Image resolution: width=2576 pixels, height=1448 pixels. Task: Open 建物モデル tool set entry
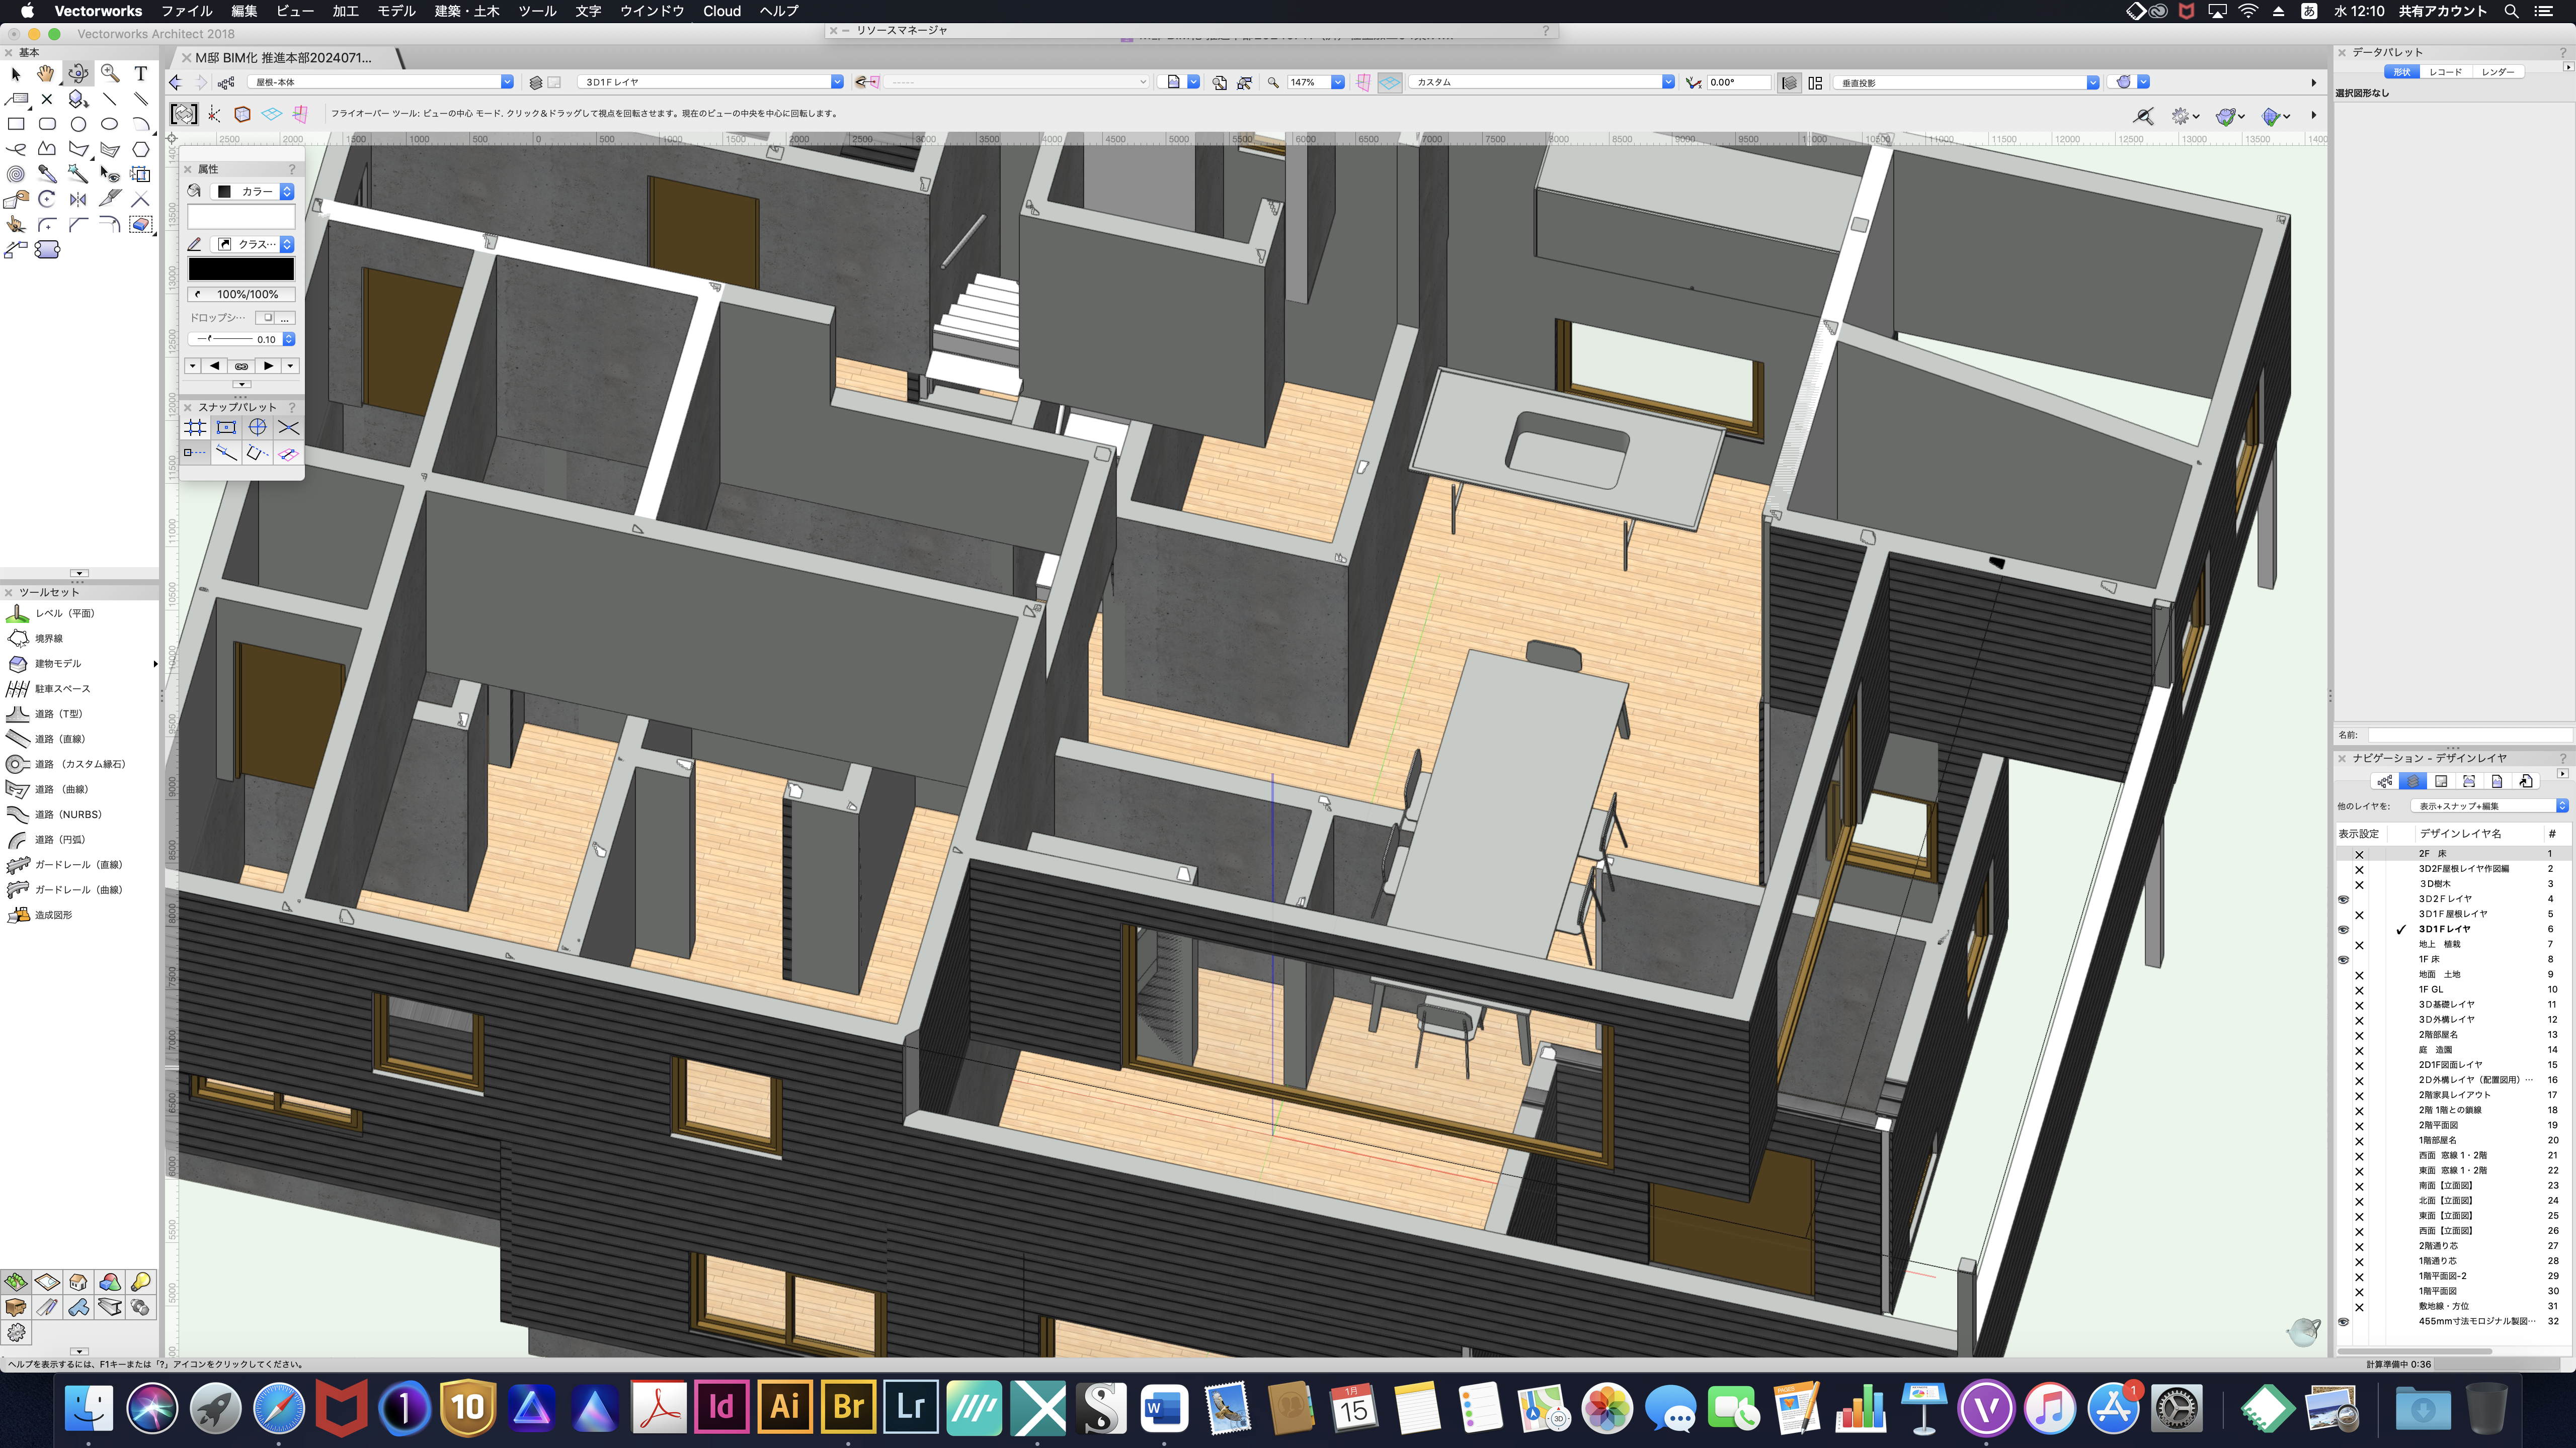point(58,664)
